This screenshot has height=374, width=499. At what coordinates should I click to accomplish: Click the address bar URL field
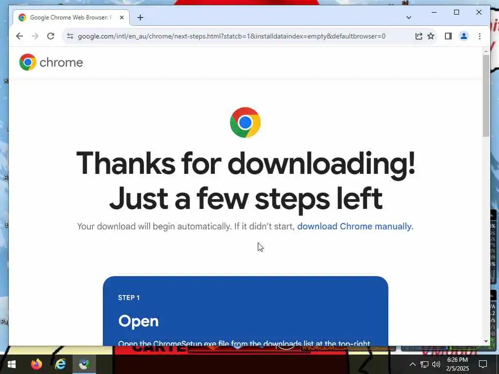coord(231,36)
